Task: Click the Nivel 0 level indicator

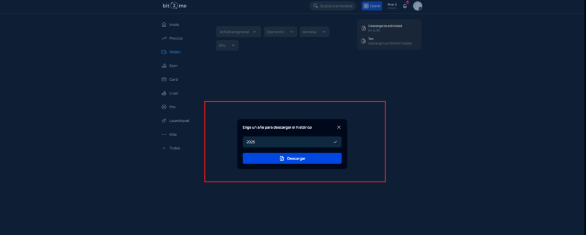Action: (392, 6)
